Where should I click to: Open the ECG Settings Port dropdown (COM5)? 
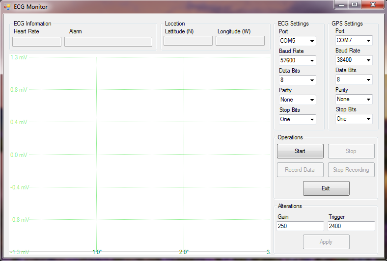[x=298, y=41]
